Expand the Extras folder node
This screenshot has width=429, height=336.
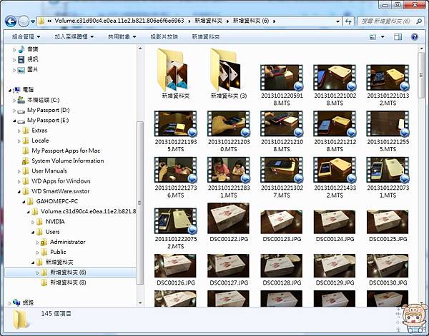[x=19, y=131]
